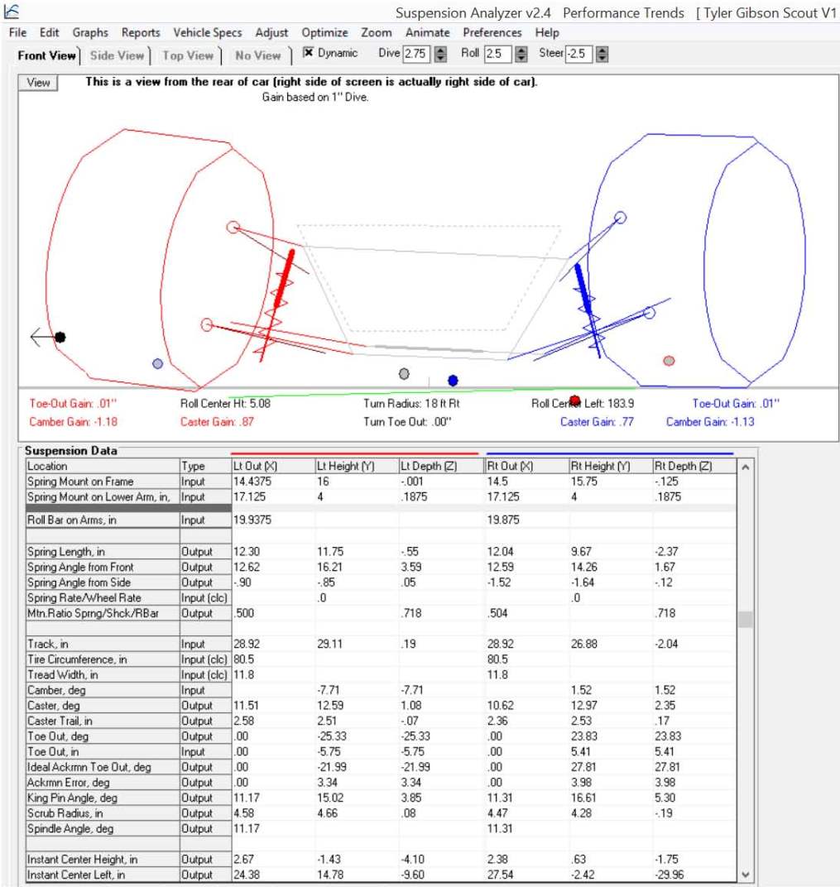
Task: Switch to the Side View tab
Action: tap(117, 55)
